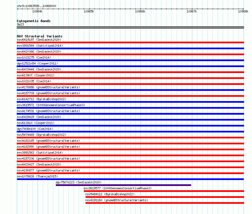Screen dimensions: 252x214
Task: Click the purple dgv7567n223 variant bar
Action: [x=123, y=185]
